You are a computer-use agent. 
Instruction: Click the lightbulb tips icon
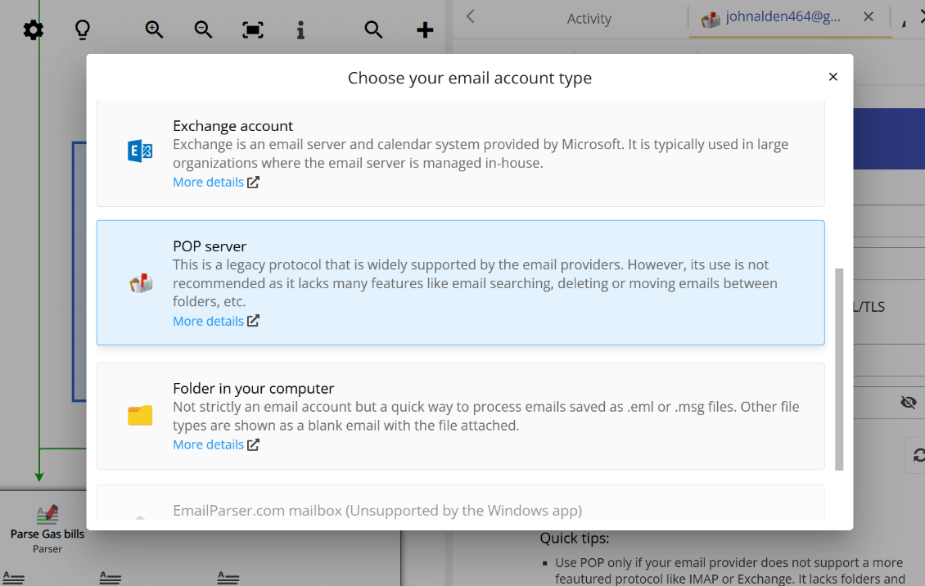[81, 29]
